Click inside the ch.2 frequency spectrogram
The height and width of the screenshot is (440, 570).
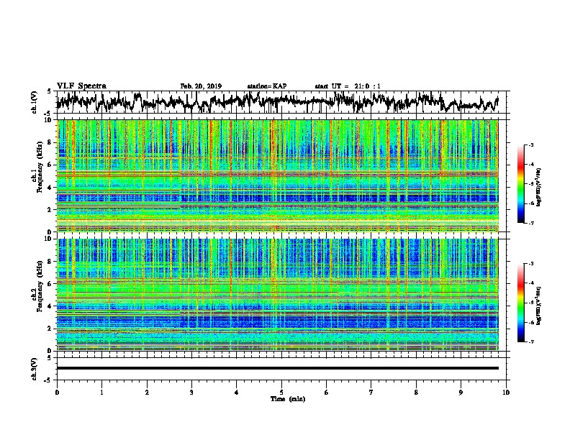[x=277, y=295]
